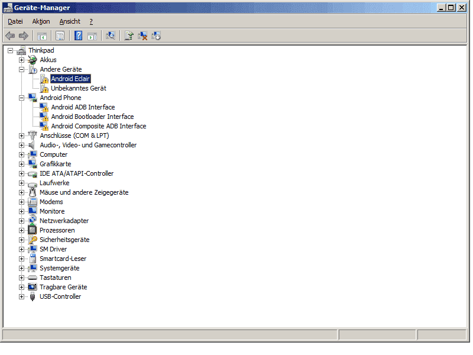This screenshot has width=473, height=355.
Task: Collapse the Andere Geräte node
Action: tap(21, 69)
